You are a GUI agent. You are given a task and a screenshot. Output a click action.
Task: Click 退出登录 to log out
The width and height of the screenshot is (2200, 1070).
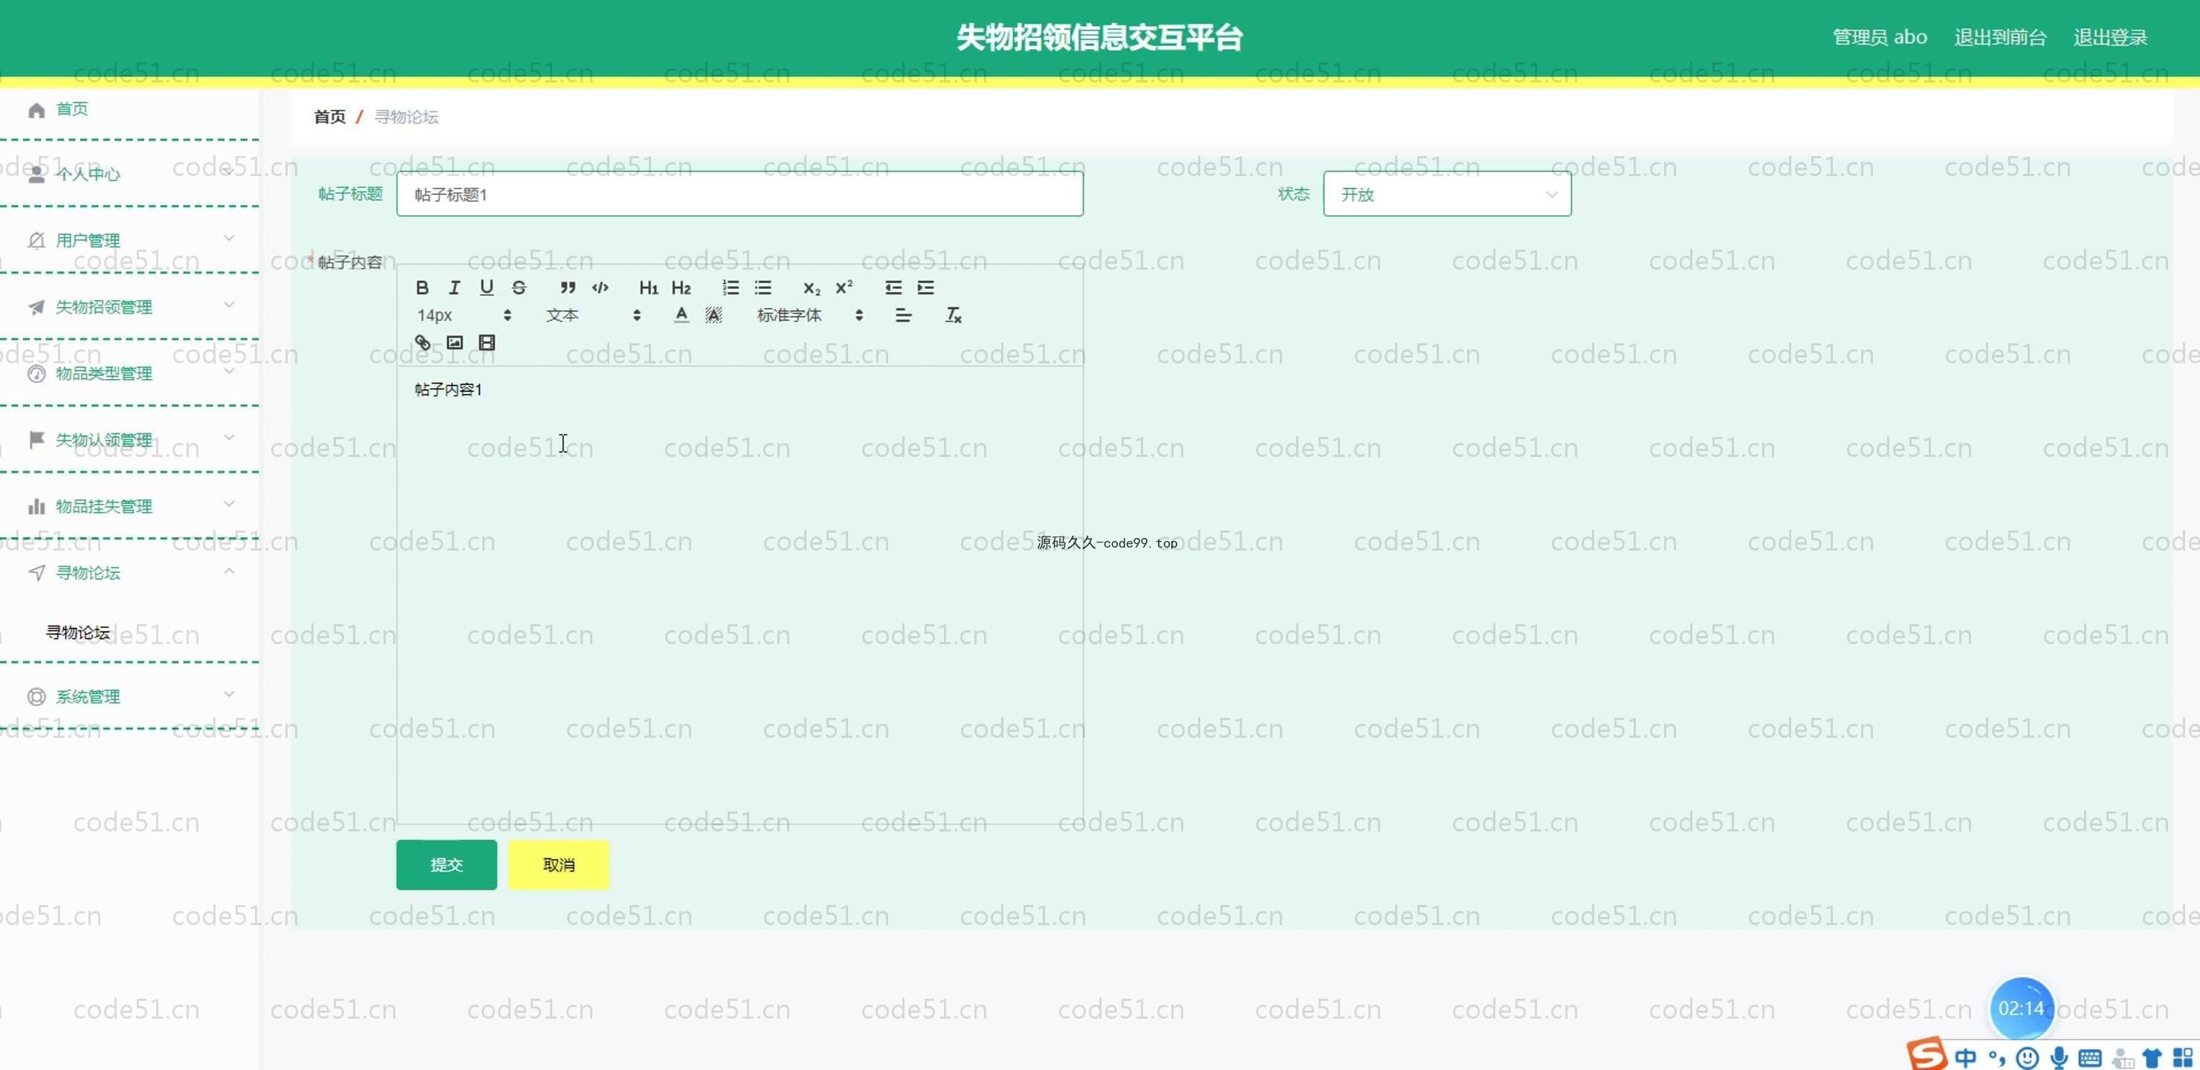pos(2110,38)
